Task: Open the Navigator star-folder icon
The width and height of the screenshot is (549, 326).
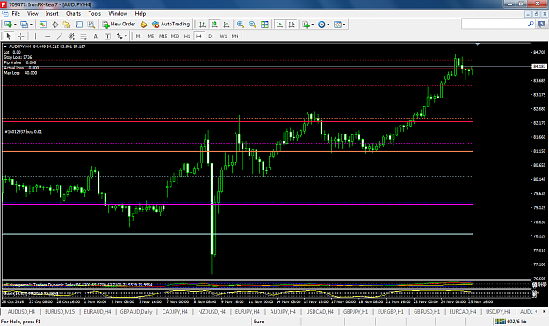Action: [67, 25]
